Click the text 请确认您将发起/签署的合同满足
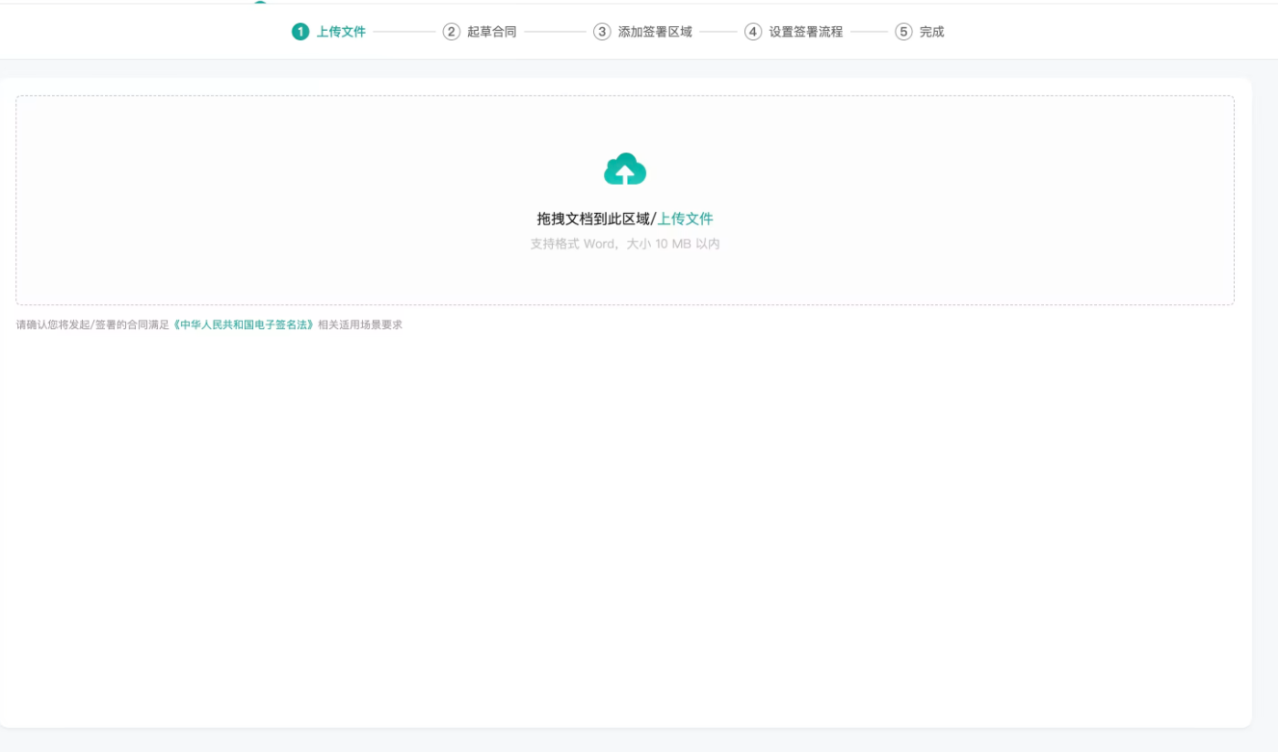1278x752 pixels. [x=92, y=324]
